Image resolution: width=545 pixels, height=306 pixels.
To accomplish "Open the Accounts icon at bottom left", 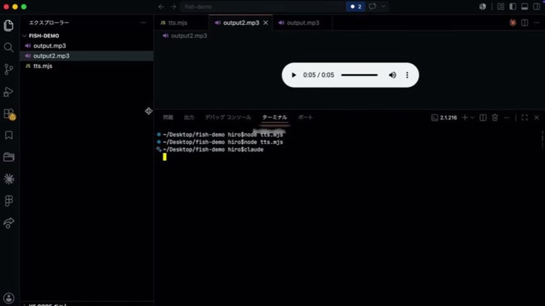I will [9, 298].
